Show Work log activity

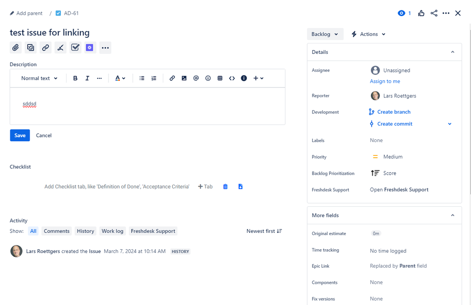(x=112, y=231)
